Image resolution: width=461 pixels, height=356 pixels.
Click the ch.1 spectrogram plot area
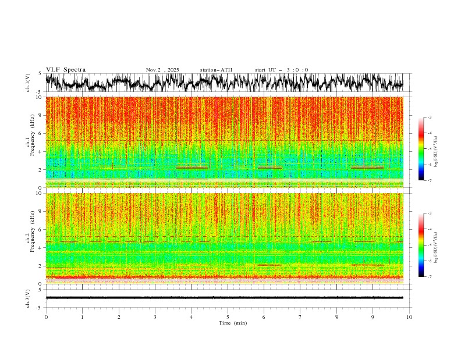click(x=225, y=142)
